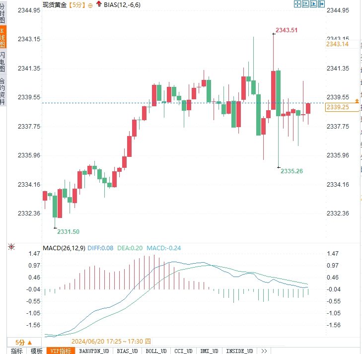Click the crosshair icon in top-right chart toolbar

297,4
